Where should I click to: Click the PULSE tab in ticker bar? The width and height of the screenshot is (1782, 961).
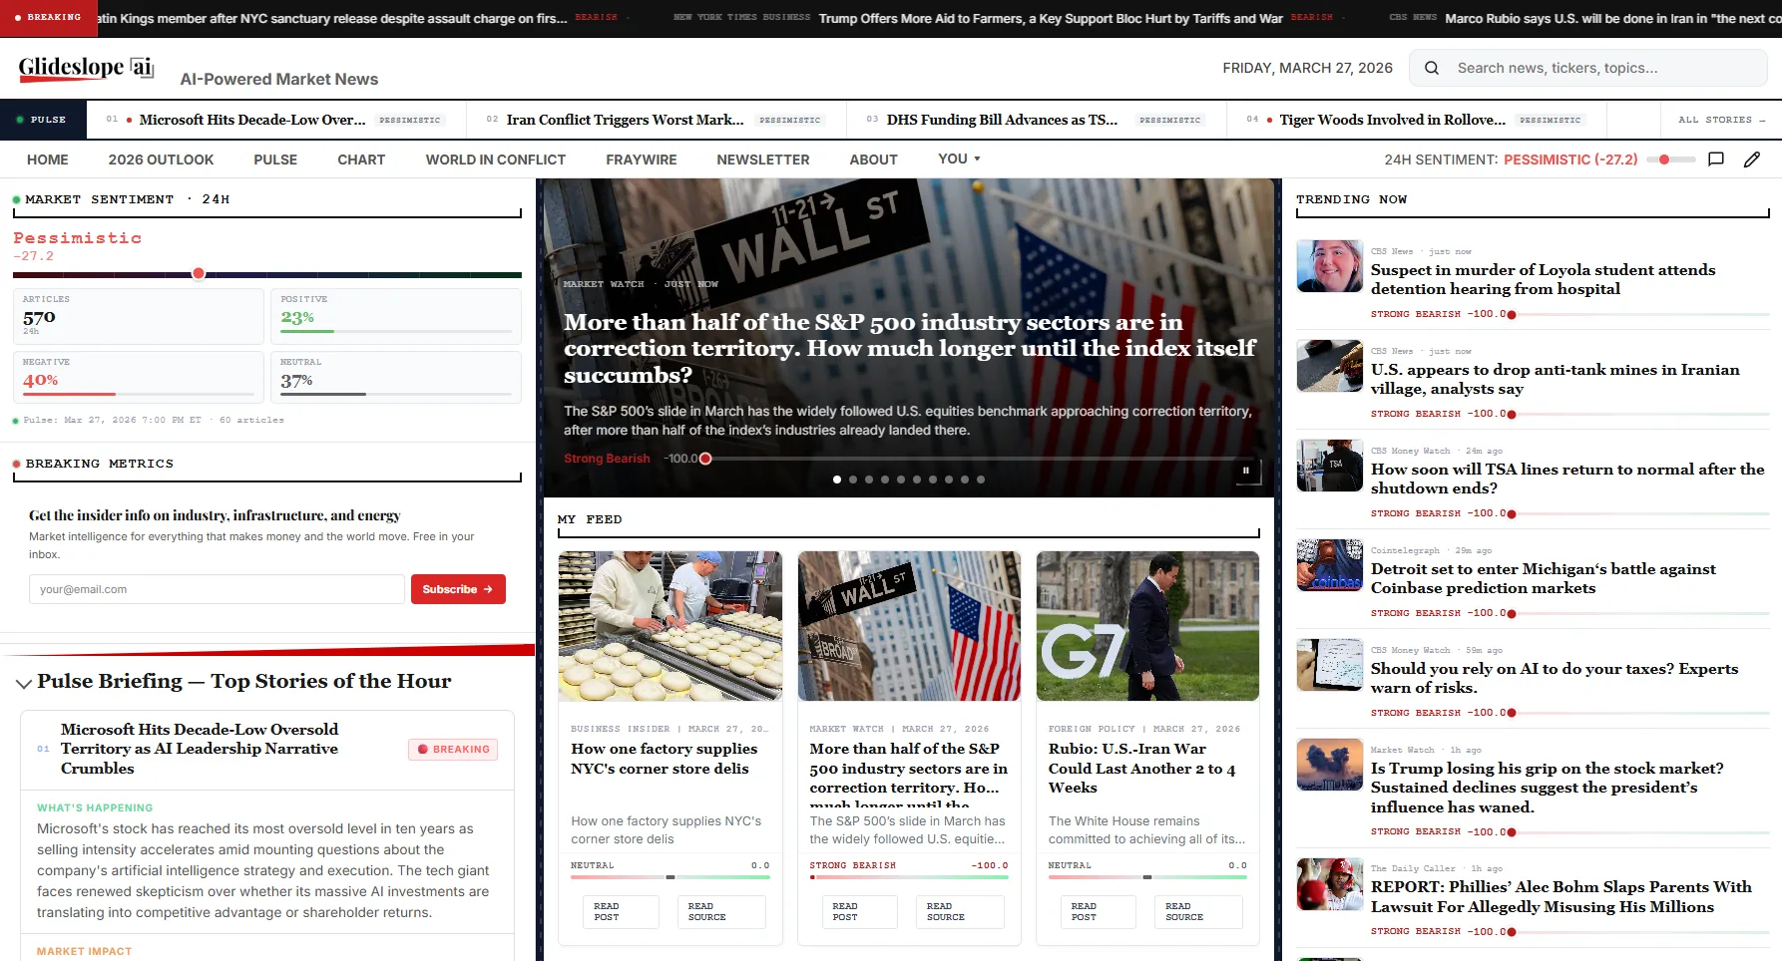pos(43,120)
